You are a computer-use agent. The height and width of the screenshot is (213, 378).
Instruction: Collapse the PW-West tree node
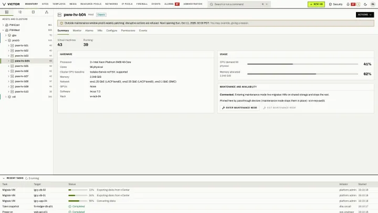pyautogui.click(x=3, y=30)
